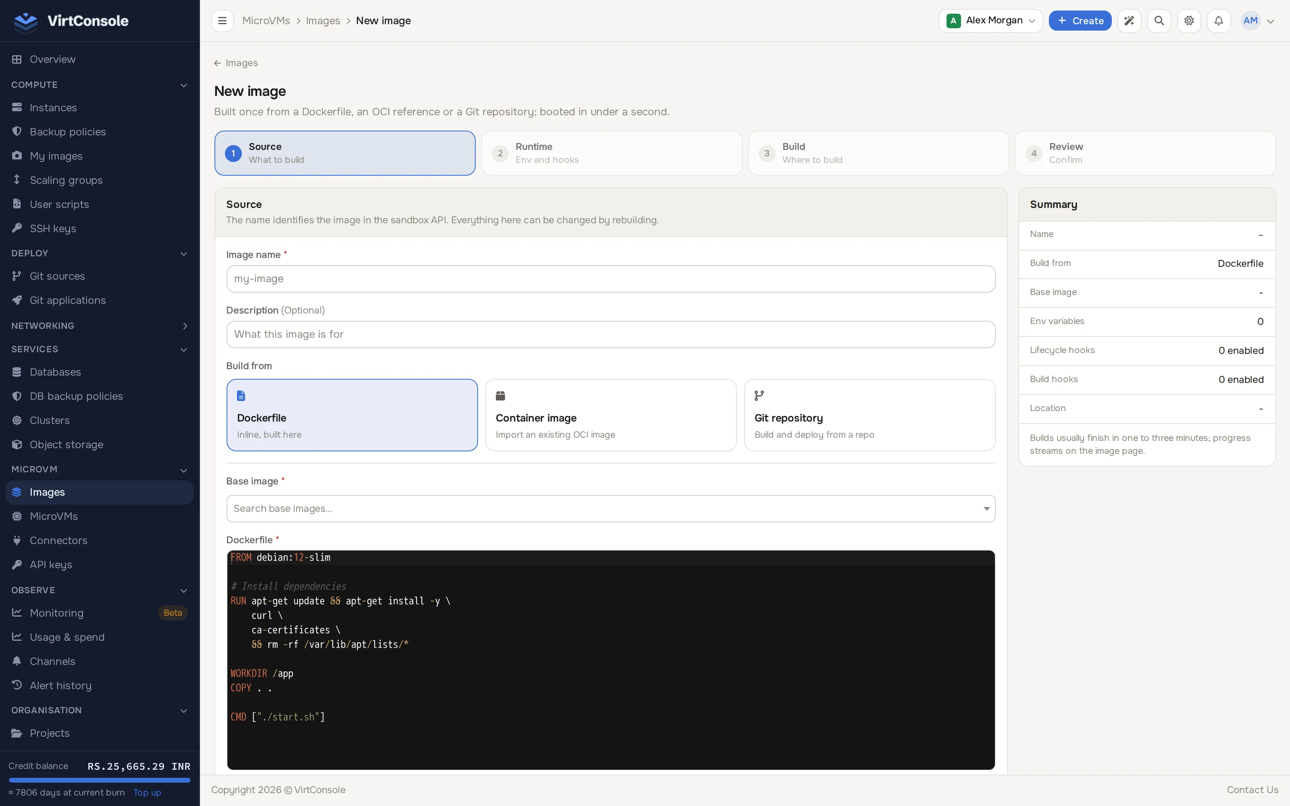Click the VirtConsole logo
The image size is (1290, 806).
(x=71, y=21)
